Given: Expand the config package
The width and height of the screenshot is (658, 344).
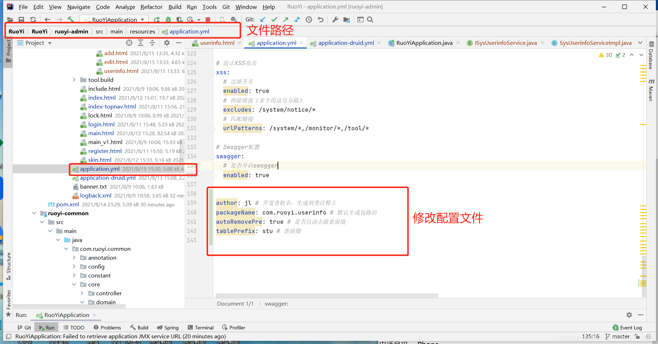Looking at the screenshot, I should (74, 266).
